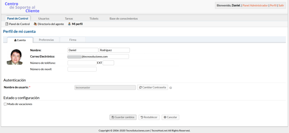Screen dimensions: 289x133
Task: Click the Guardar cambios button
Action: tap(123, 117)
